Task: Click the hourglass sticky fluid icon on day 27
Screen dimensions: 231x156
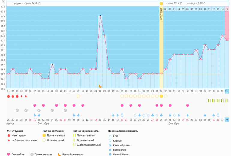Action: tap(122, 115)
